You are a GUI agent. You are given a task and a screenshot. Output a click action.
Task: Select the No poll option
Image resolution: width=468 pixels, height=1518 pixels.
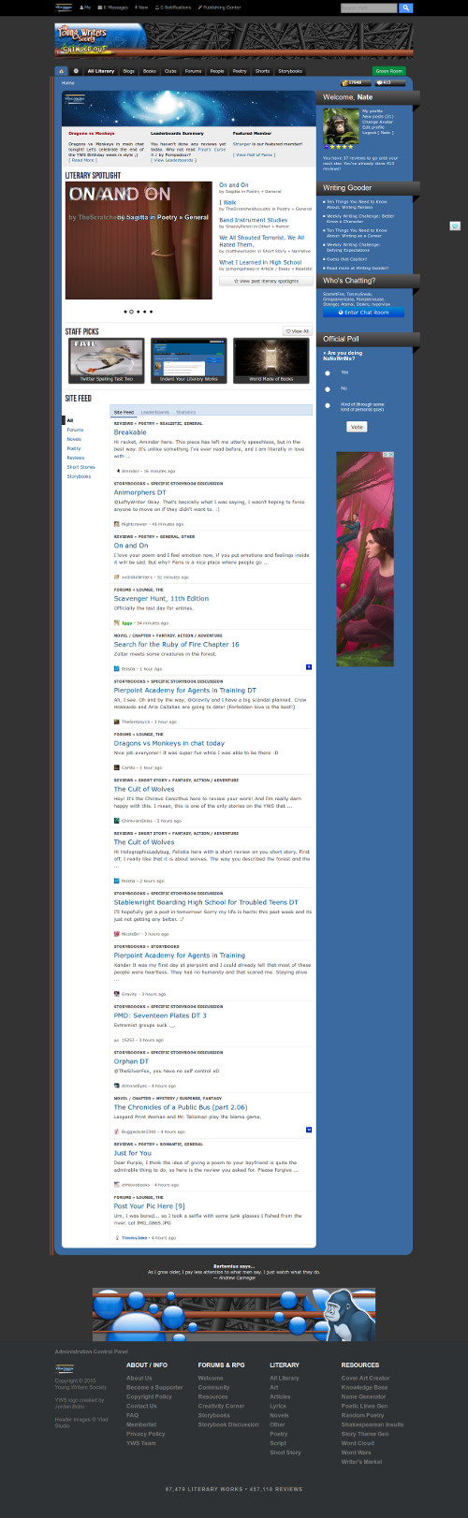(x=328, y=388)
